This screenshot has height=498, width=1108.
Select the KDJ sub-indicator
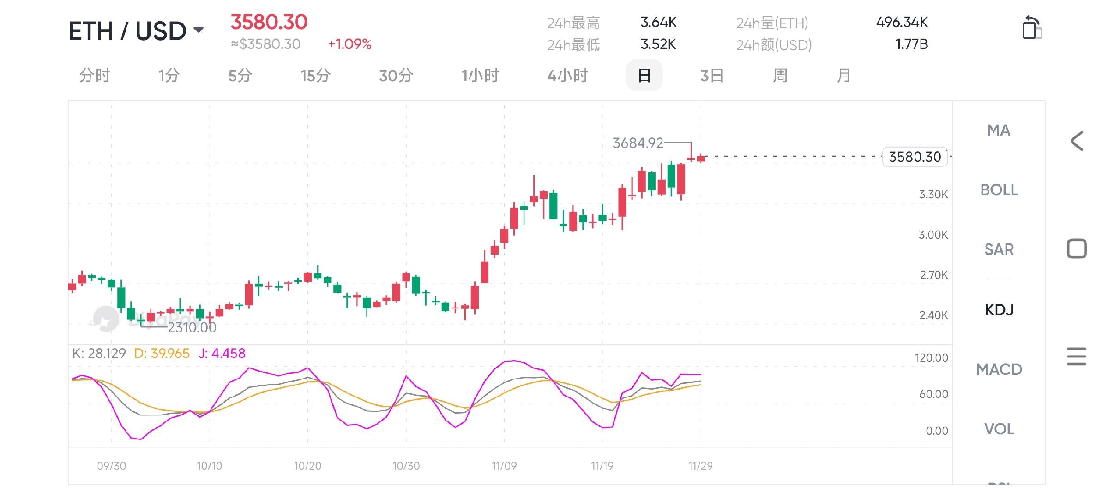[x=999, y=309]
